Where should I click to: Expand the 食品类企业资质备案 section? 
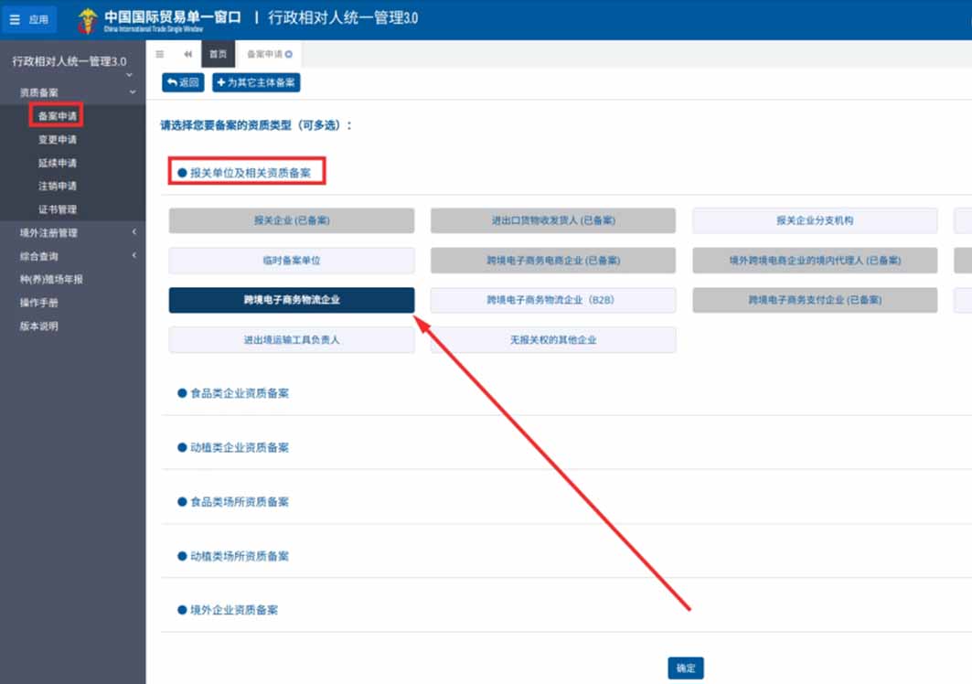point(233,393)
